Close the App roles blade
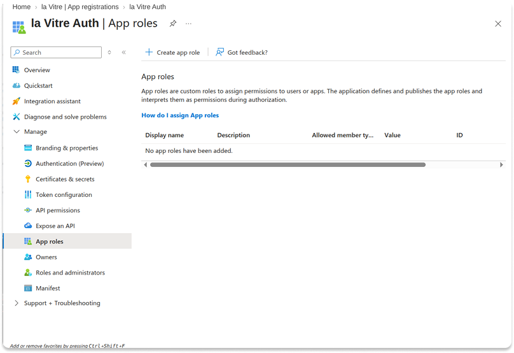The width and height of the screenshot is (514, 353). point(498,24)
